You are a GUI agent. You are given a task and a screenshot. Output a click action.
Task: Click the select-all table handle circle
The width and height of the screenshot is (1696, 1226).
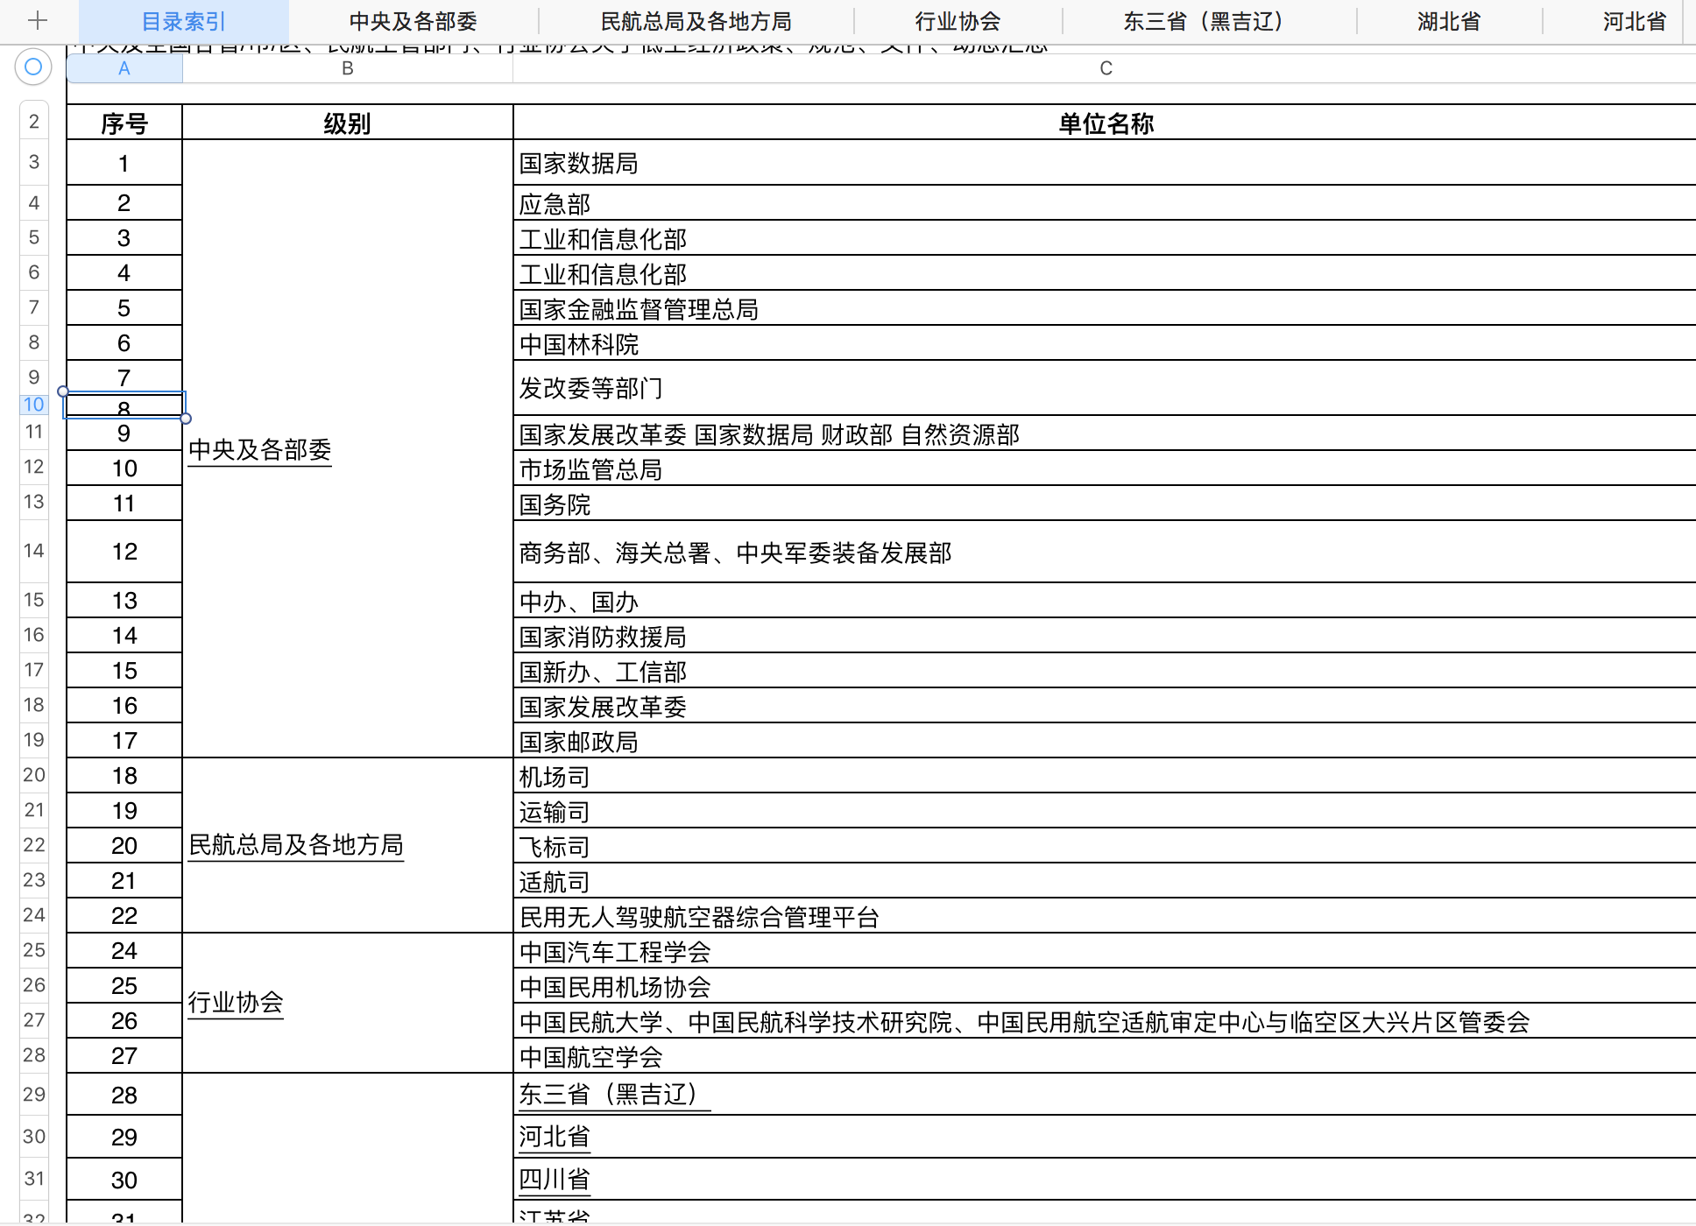click(33, 67)
